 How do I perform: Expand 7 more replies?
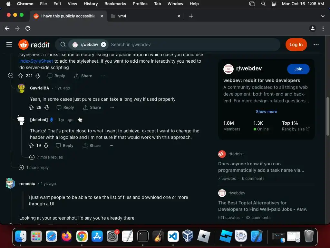[x=46, y=157]
